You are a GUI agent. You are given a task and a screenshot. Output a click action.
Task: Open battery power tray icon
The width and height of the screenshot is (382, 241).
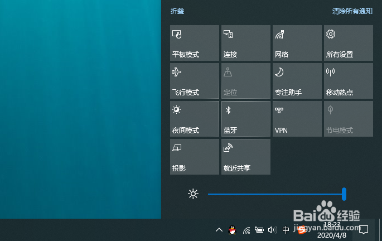coord(259,230)
